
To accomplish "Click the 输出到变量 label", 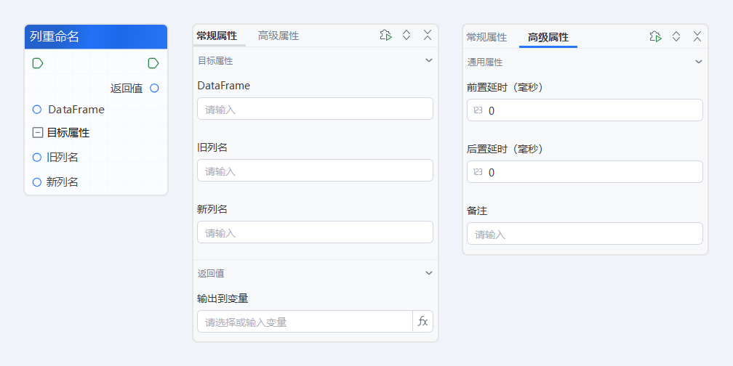I will [223, 298].
